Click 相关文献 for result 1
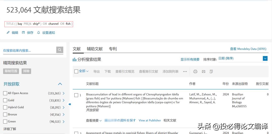The width and height of the screenshot is (272, 134). click(170, 120)
